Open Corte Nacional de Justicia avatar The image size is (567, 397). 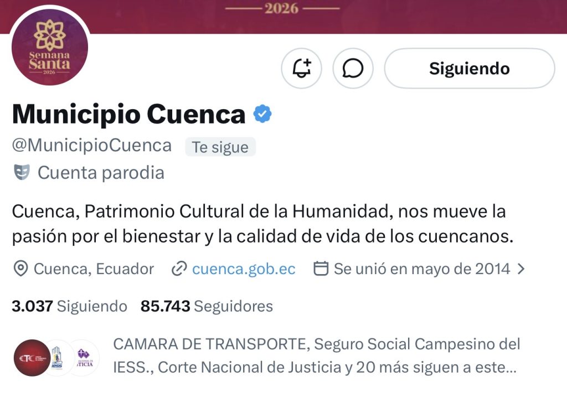[84, 358]
